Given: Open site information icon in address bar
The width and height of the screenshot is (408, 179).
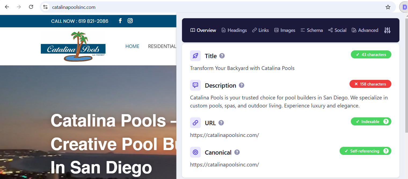Looking at the screenshot, I should 45,7.
